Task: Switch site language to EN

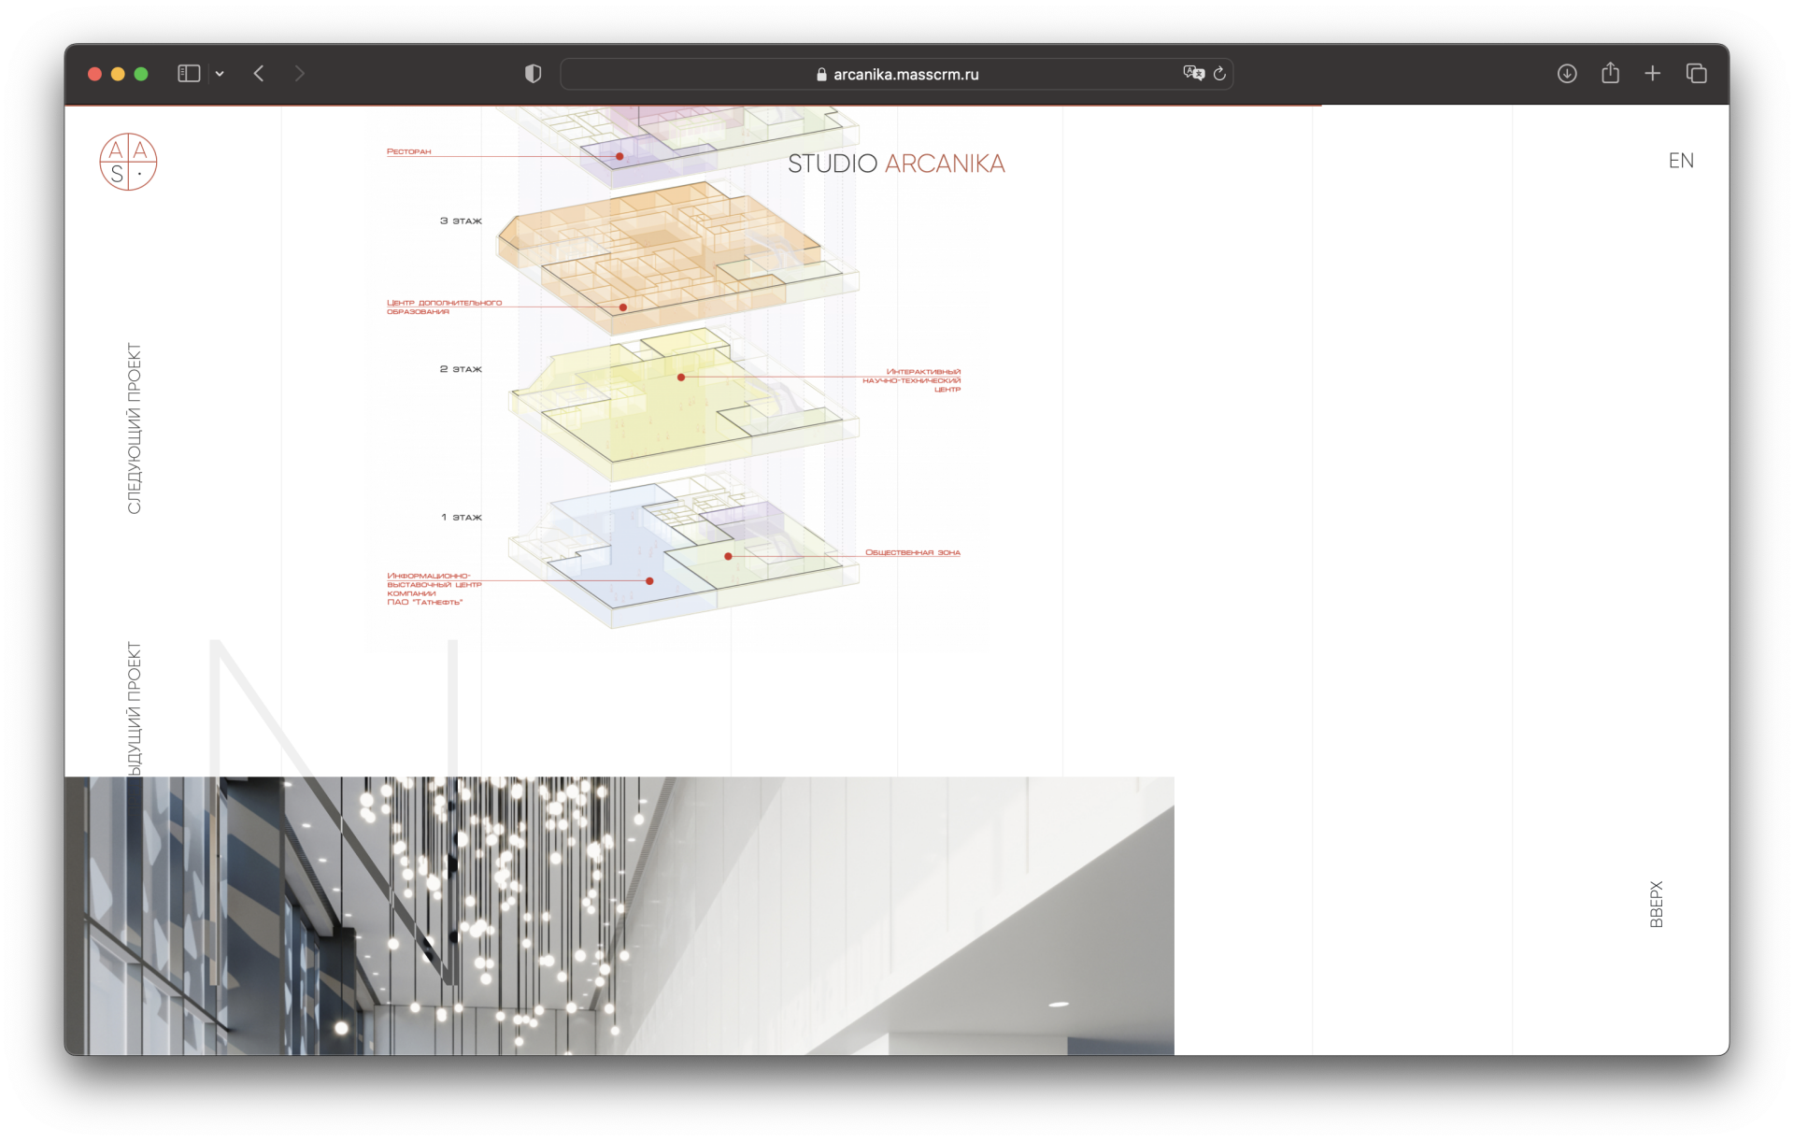Action: tap(1681, 161)
